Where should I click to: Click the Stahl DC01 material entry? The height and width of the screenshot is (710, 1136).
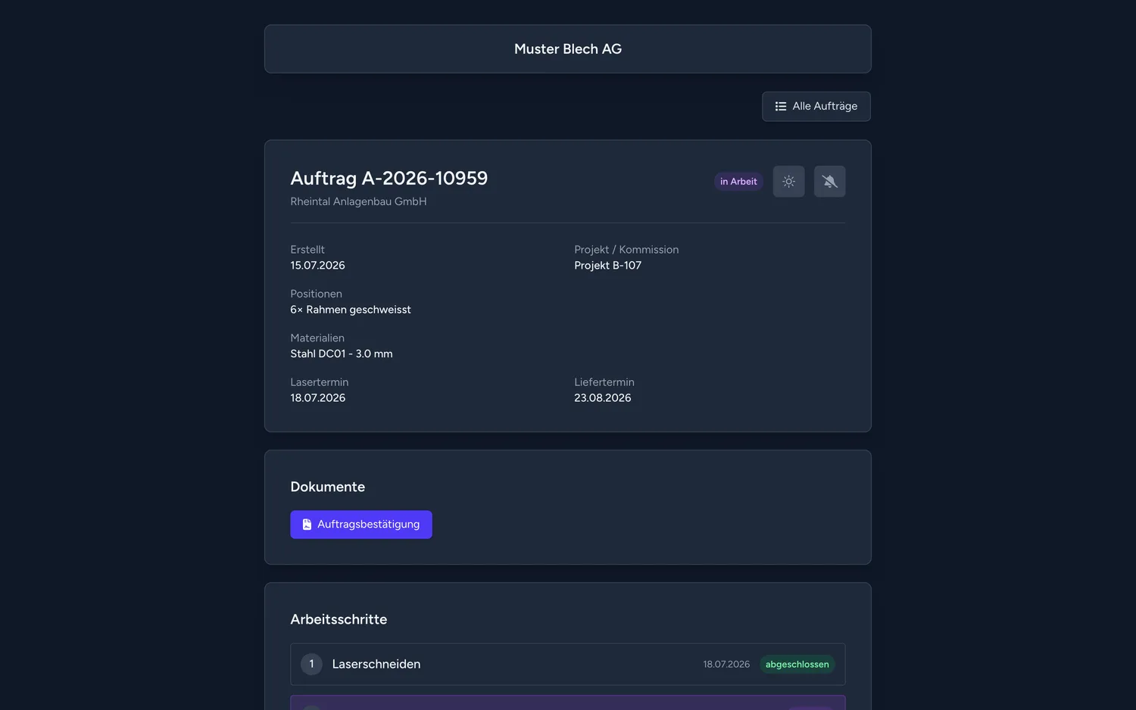pos(341,354)
